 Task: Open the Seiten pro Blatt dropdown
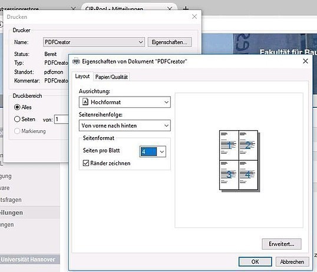pyautogui.click(x=153, y=151)
